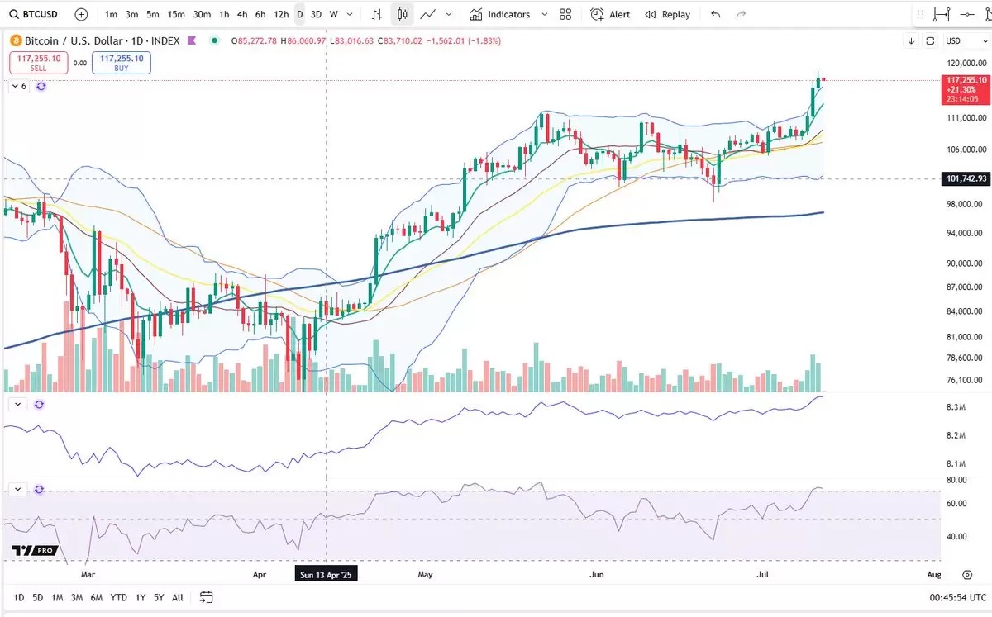Click the middle pane refresh icon

click(x=40, y=405)
